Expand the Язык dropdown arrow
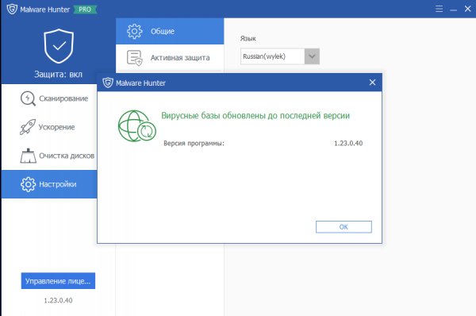This screenshot has width=476, height=316. tap(312, 56)
